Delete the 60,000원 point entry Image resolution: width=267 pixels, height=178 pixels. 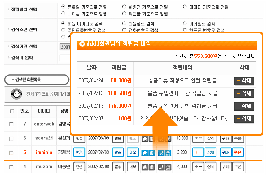(x=244, y=81)
